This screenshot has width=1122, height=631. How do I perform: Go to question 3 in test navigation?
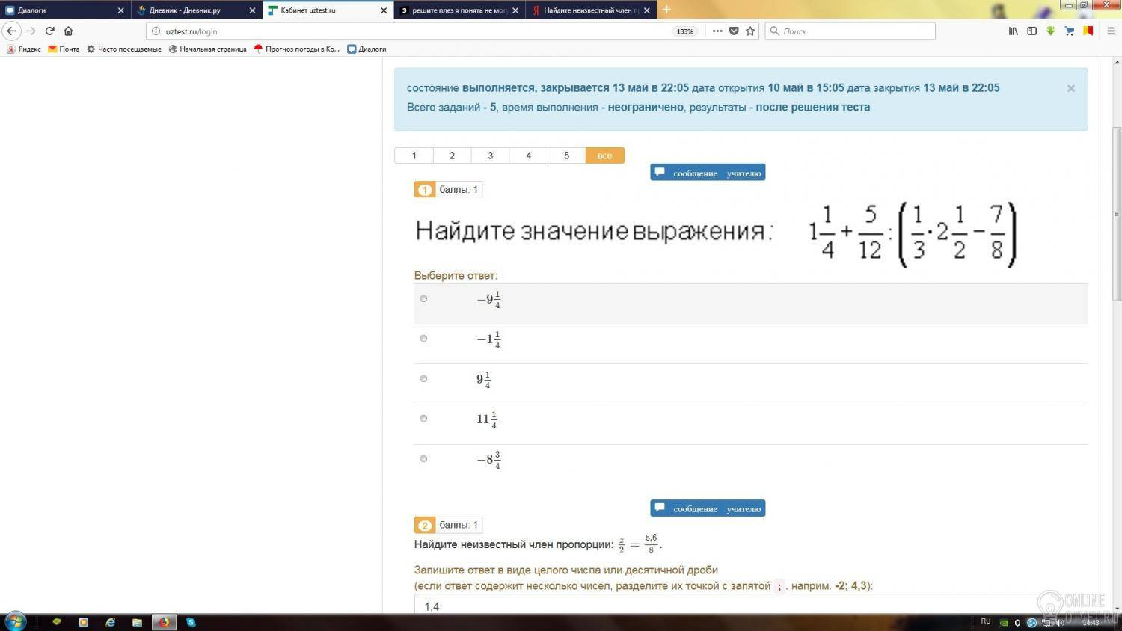pos(490,156)
